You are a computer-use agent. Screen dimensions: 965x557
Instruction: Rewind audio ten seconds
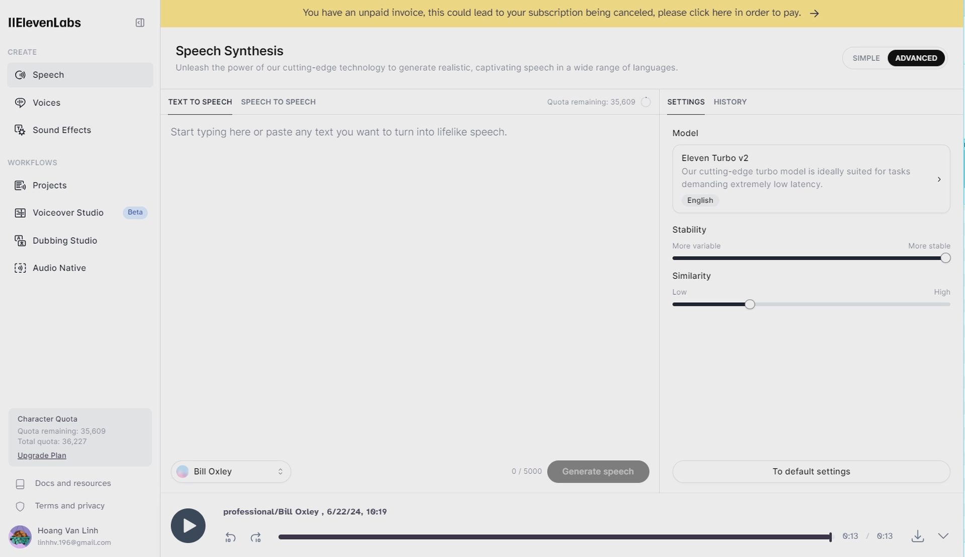click(230, 537)
